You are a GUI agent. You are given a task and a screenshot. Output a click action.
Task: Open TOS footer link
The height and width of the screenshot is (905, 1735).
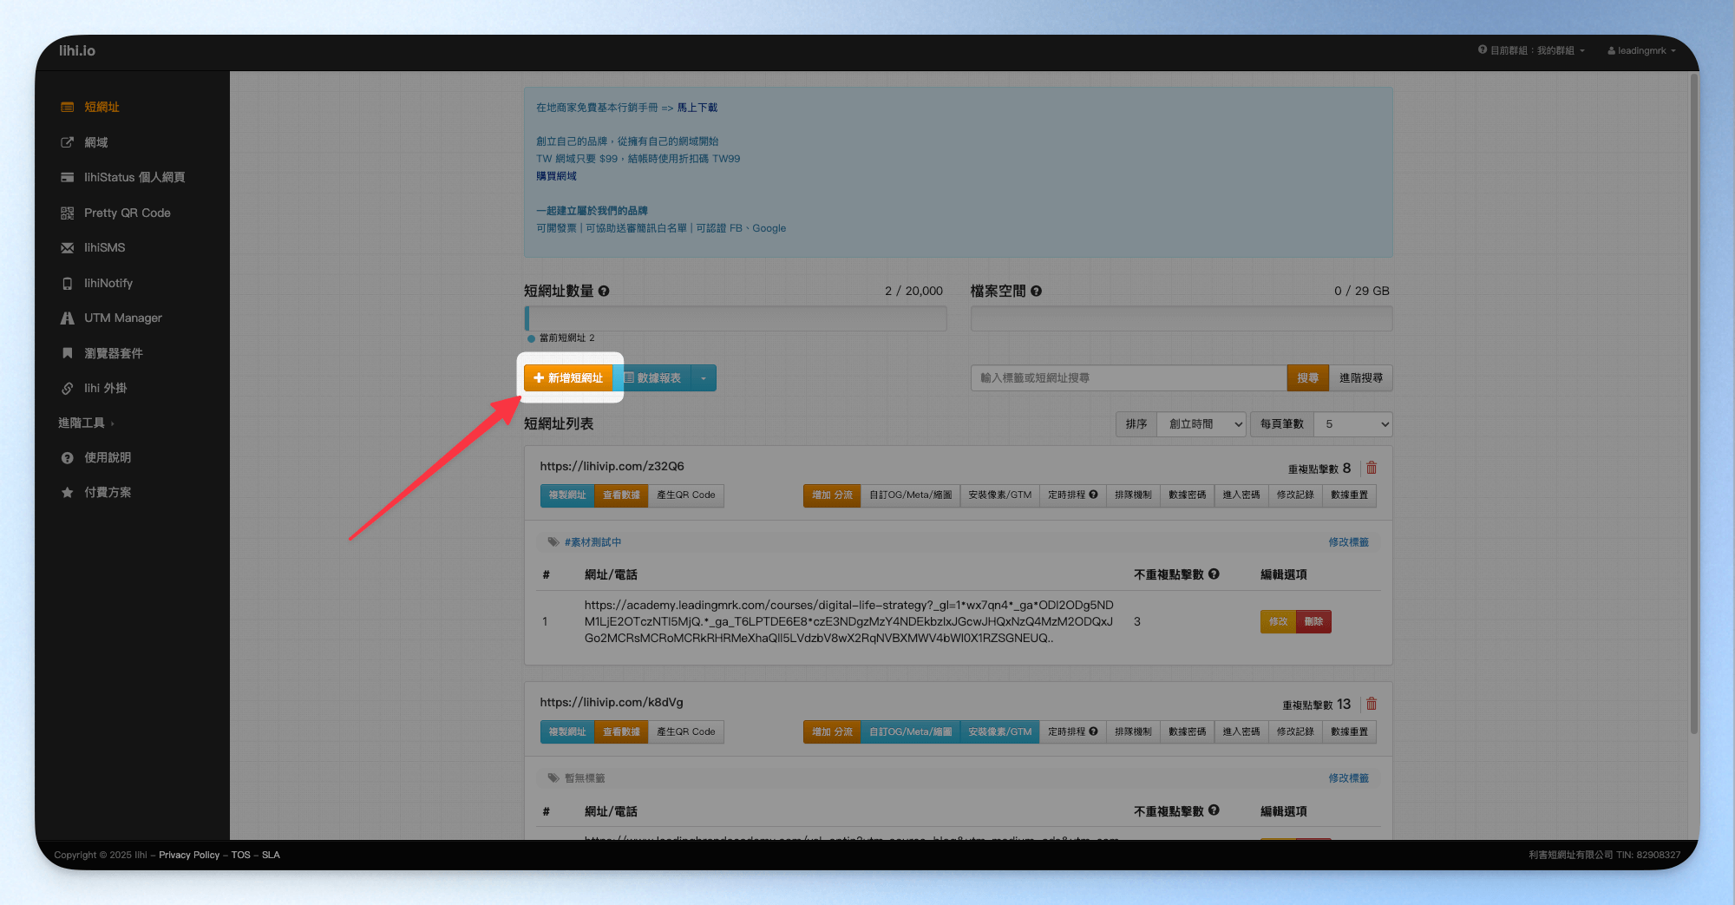point(240,855)
